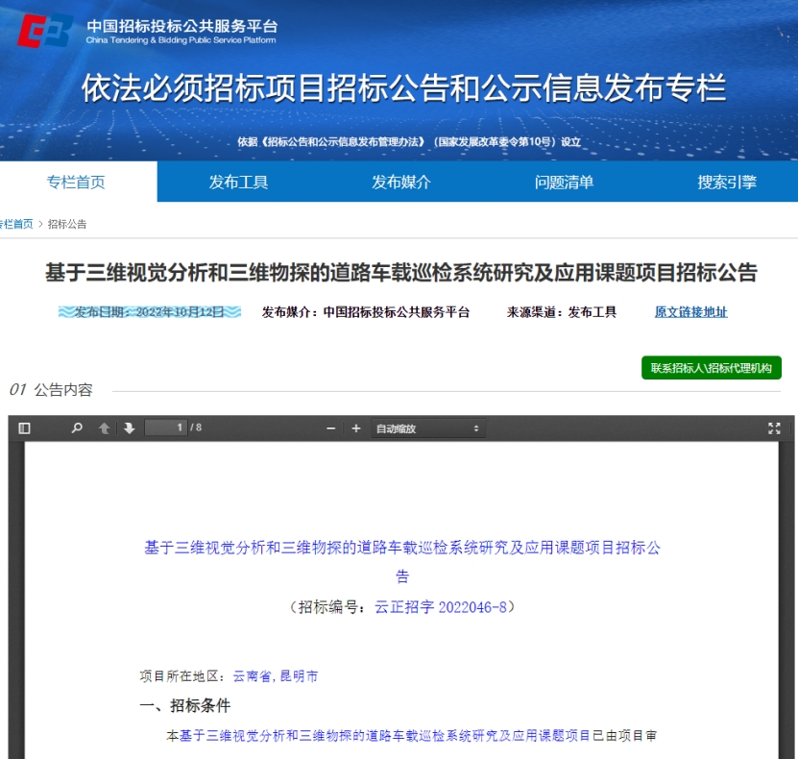Go to previous PDF page

[x=105, y=428]
